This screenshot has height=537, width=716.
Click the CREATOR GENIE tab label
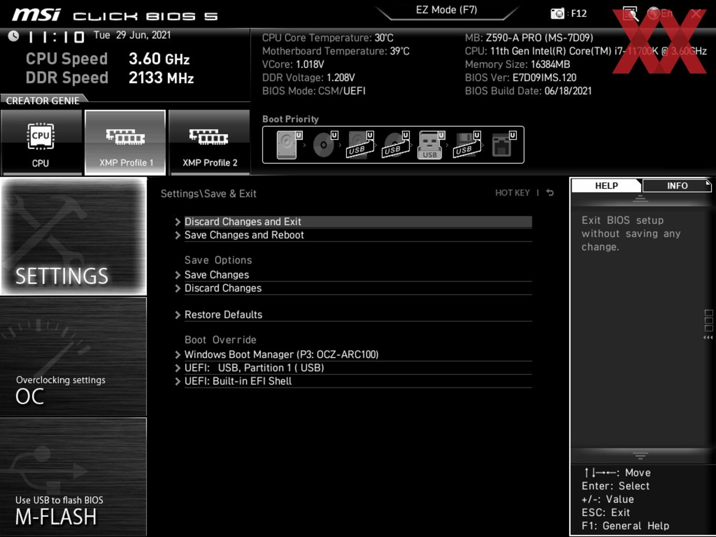43,100
